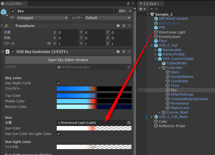Image resolution: width=215 pixels, height=155 pixels.
Task: Click the Rotation Y value field
Action: coord(95,38)
